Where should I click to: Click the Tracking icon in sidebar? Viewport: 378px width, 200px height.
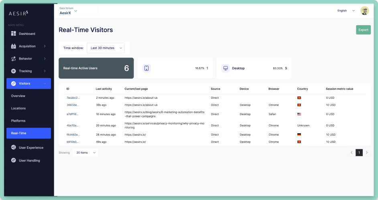(14, 71)
